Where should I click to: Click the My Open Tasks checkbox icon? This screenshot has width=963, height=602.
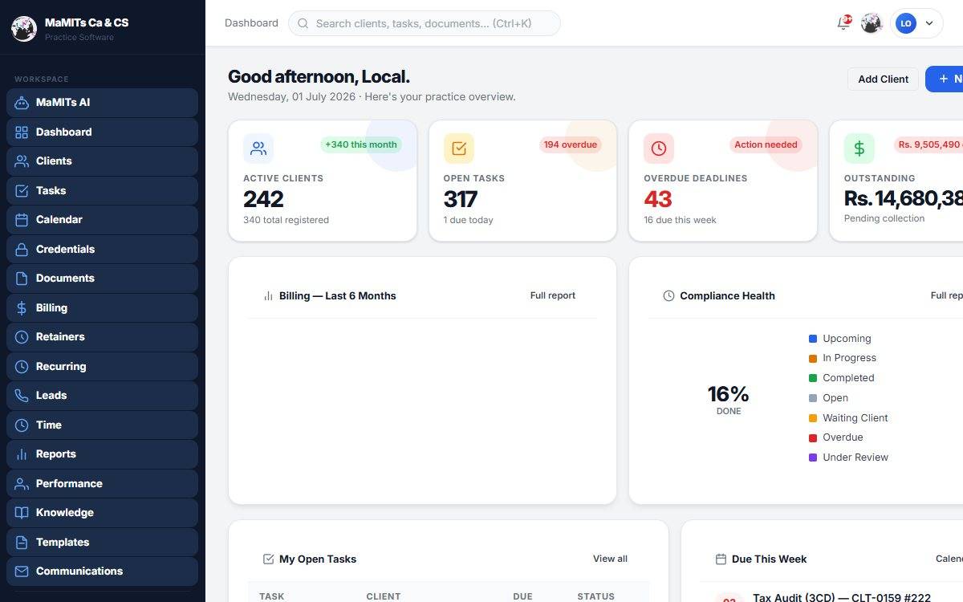point(269,559)
